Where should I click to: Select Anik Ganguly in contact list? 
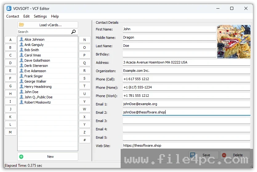tap(48, 45)
